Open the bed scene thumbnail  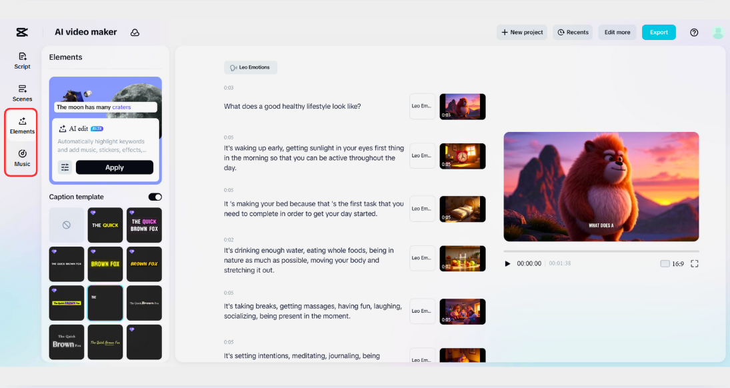coord(462,209)
